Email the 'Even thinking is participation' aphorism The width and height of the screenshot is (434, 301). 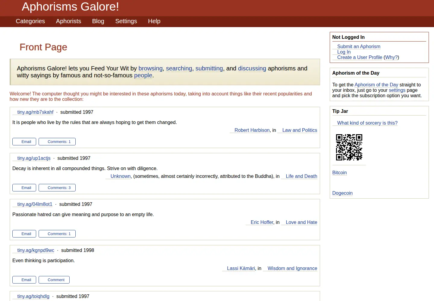24,280
